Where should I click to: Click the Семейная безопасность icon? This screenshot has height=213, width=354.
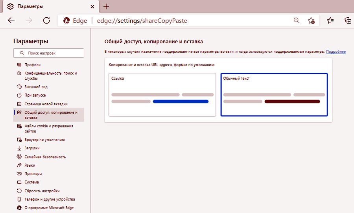click(x=19, y=156)
